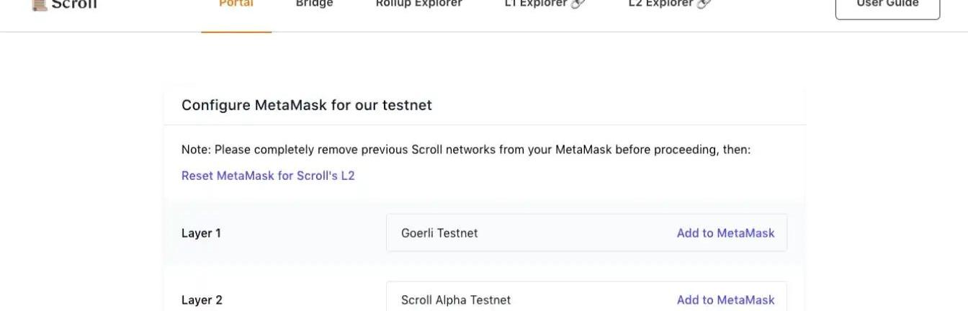The height and width of the screenshot is (311, 968).
Task: Open the User Guide button
Action: (x=887, y=6)
